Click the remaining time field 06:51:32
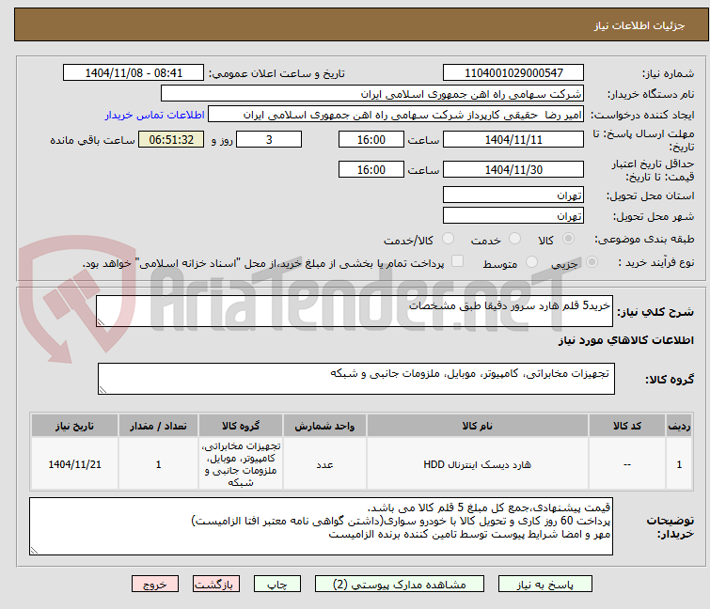Image resolution: width=710 pixels, height=609 pixels. pos(171,139)
